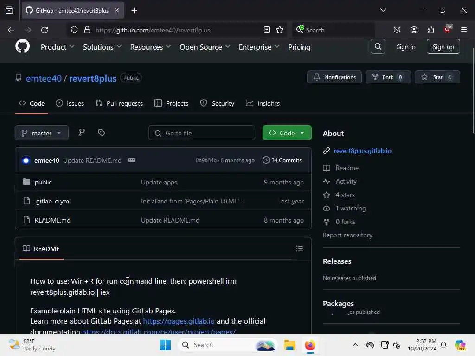Open the tags icon beside branches
This screenshot has width=475, height=356.
pyautogui.click(x=102, y=133)
